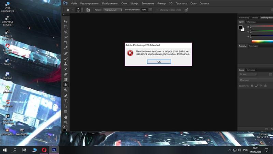Click the R red color slider

[262, 26]
